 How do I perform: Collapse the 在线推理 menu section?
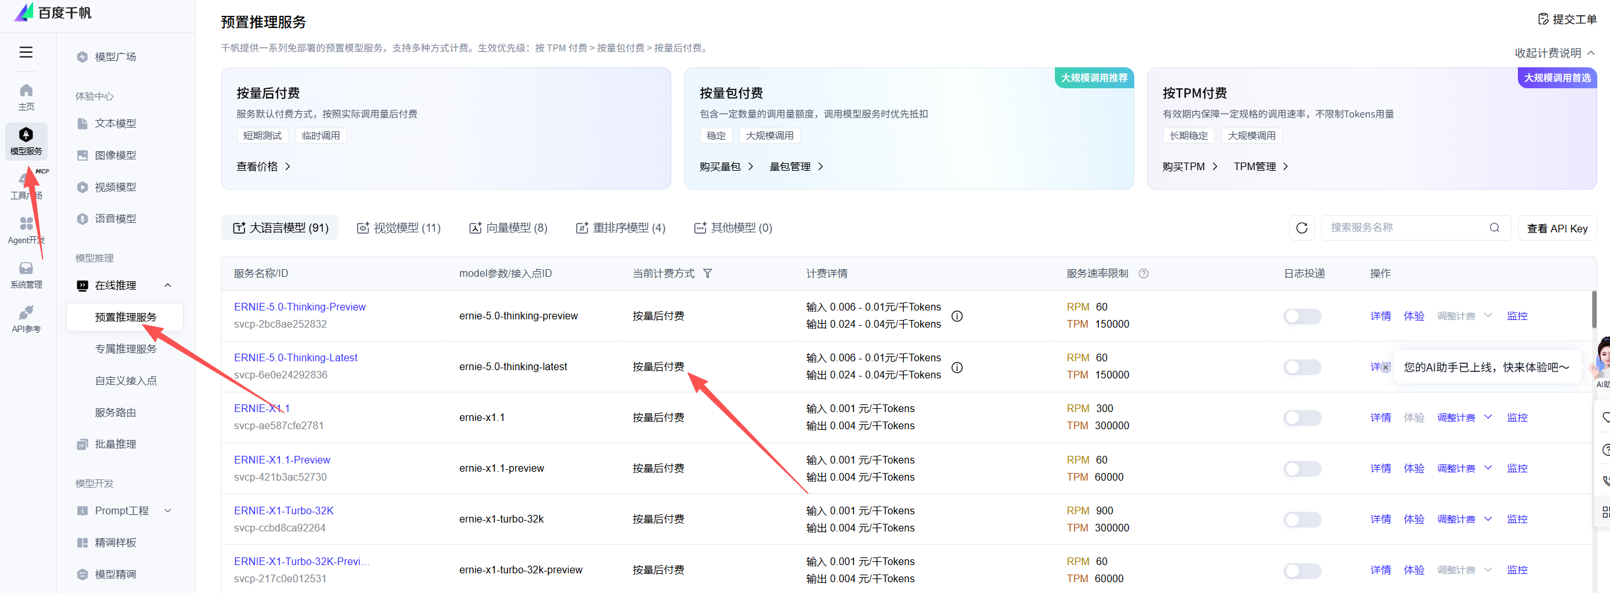pyautogui.click(x=168, y=286)
